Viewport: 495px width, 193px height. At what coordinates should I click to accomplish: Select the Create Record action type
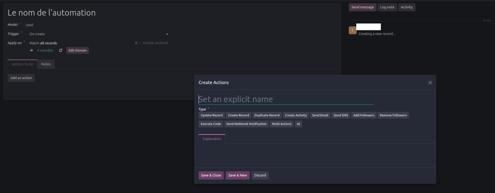pyautogui.click(x=239, y=115)
